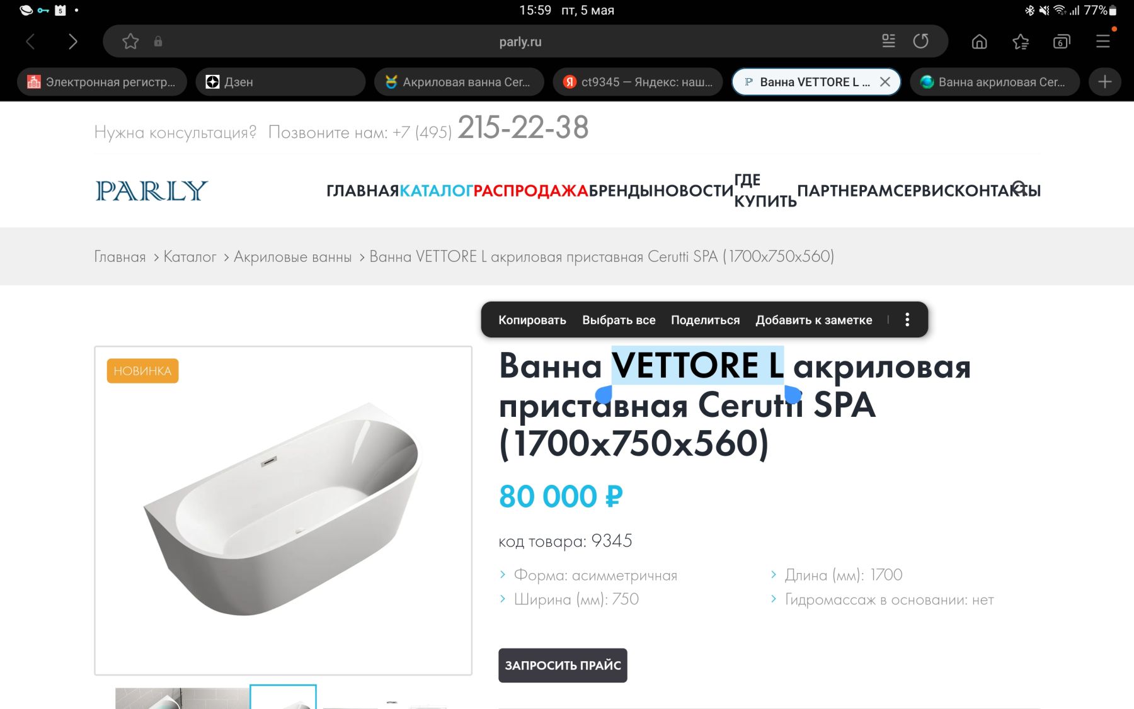The width and height of the screenshot is (1134, 709).
Task: Go to browser home page icon
Action: (x=980, y=42)
